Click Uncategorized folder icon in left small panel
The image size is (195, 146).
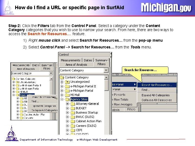point(18,82)
